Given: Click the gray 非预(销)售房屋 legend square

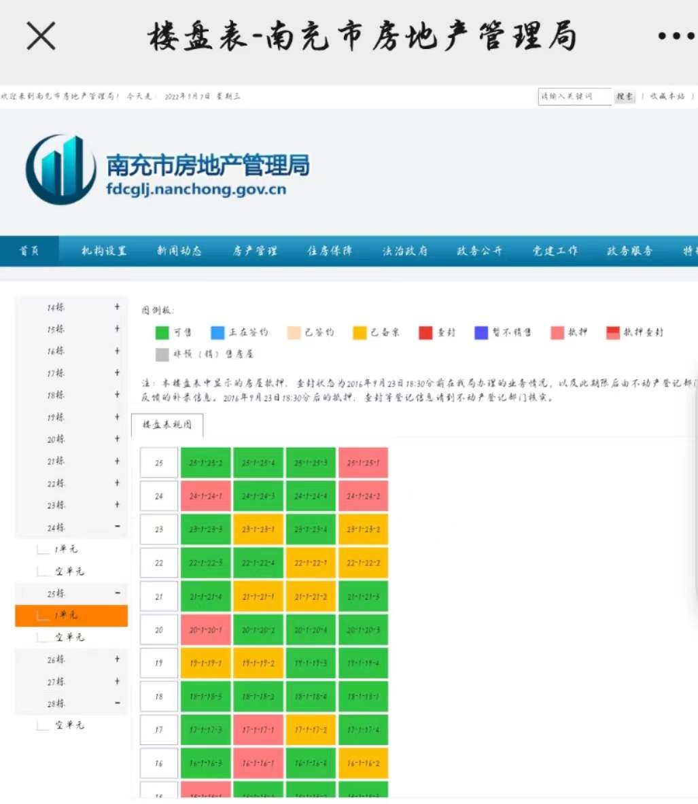Looking at the screenshot, I should pos(162,354).
